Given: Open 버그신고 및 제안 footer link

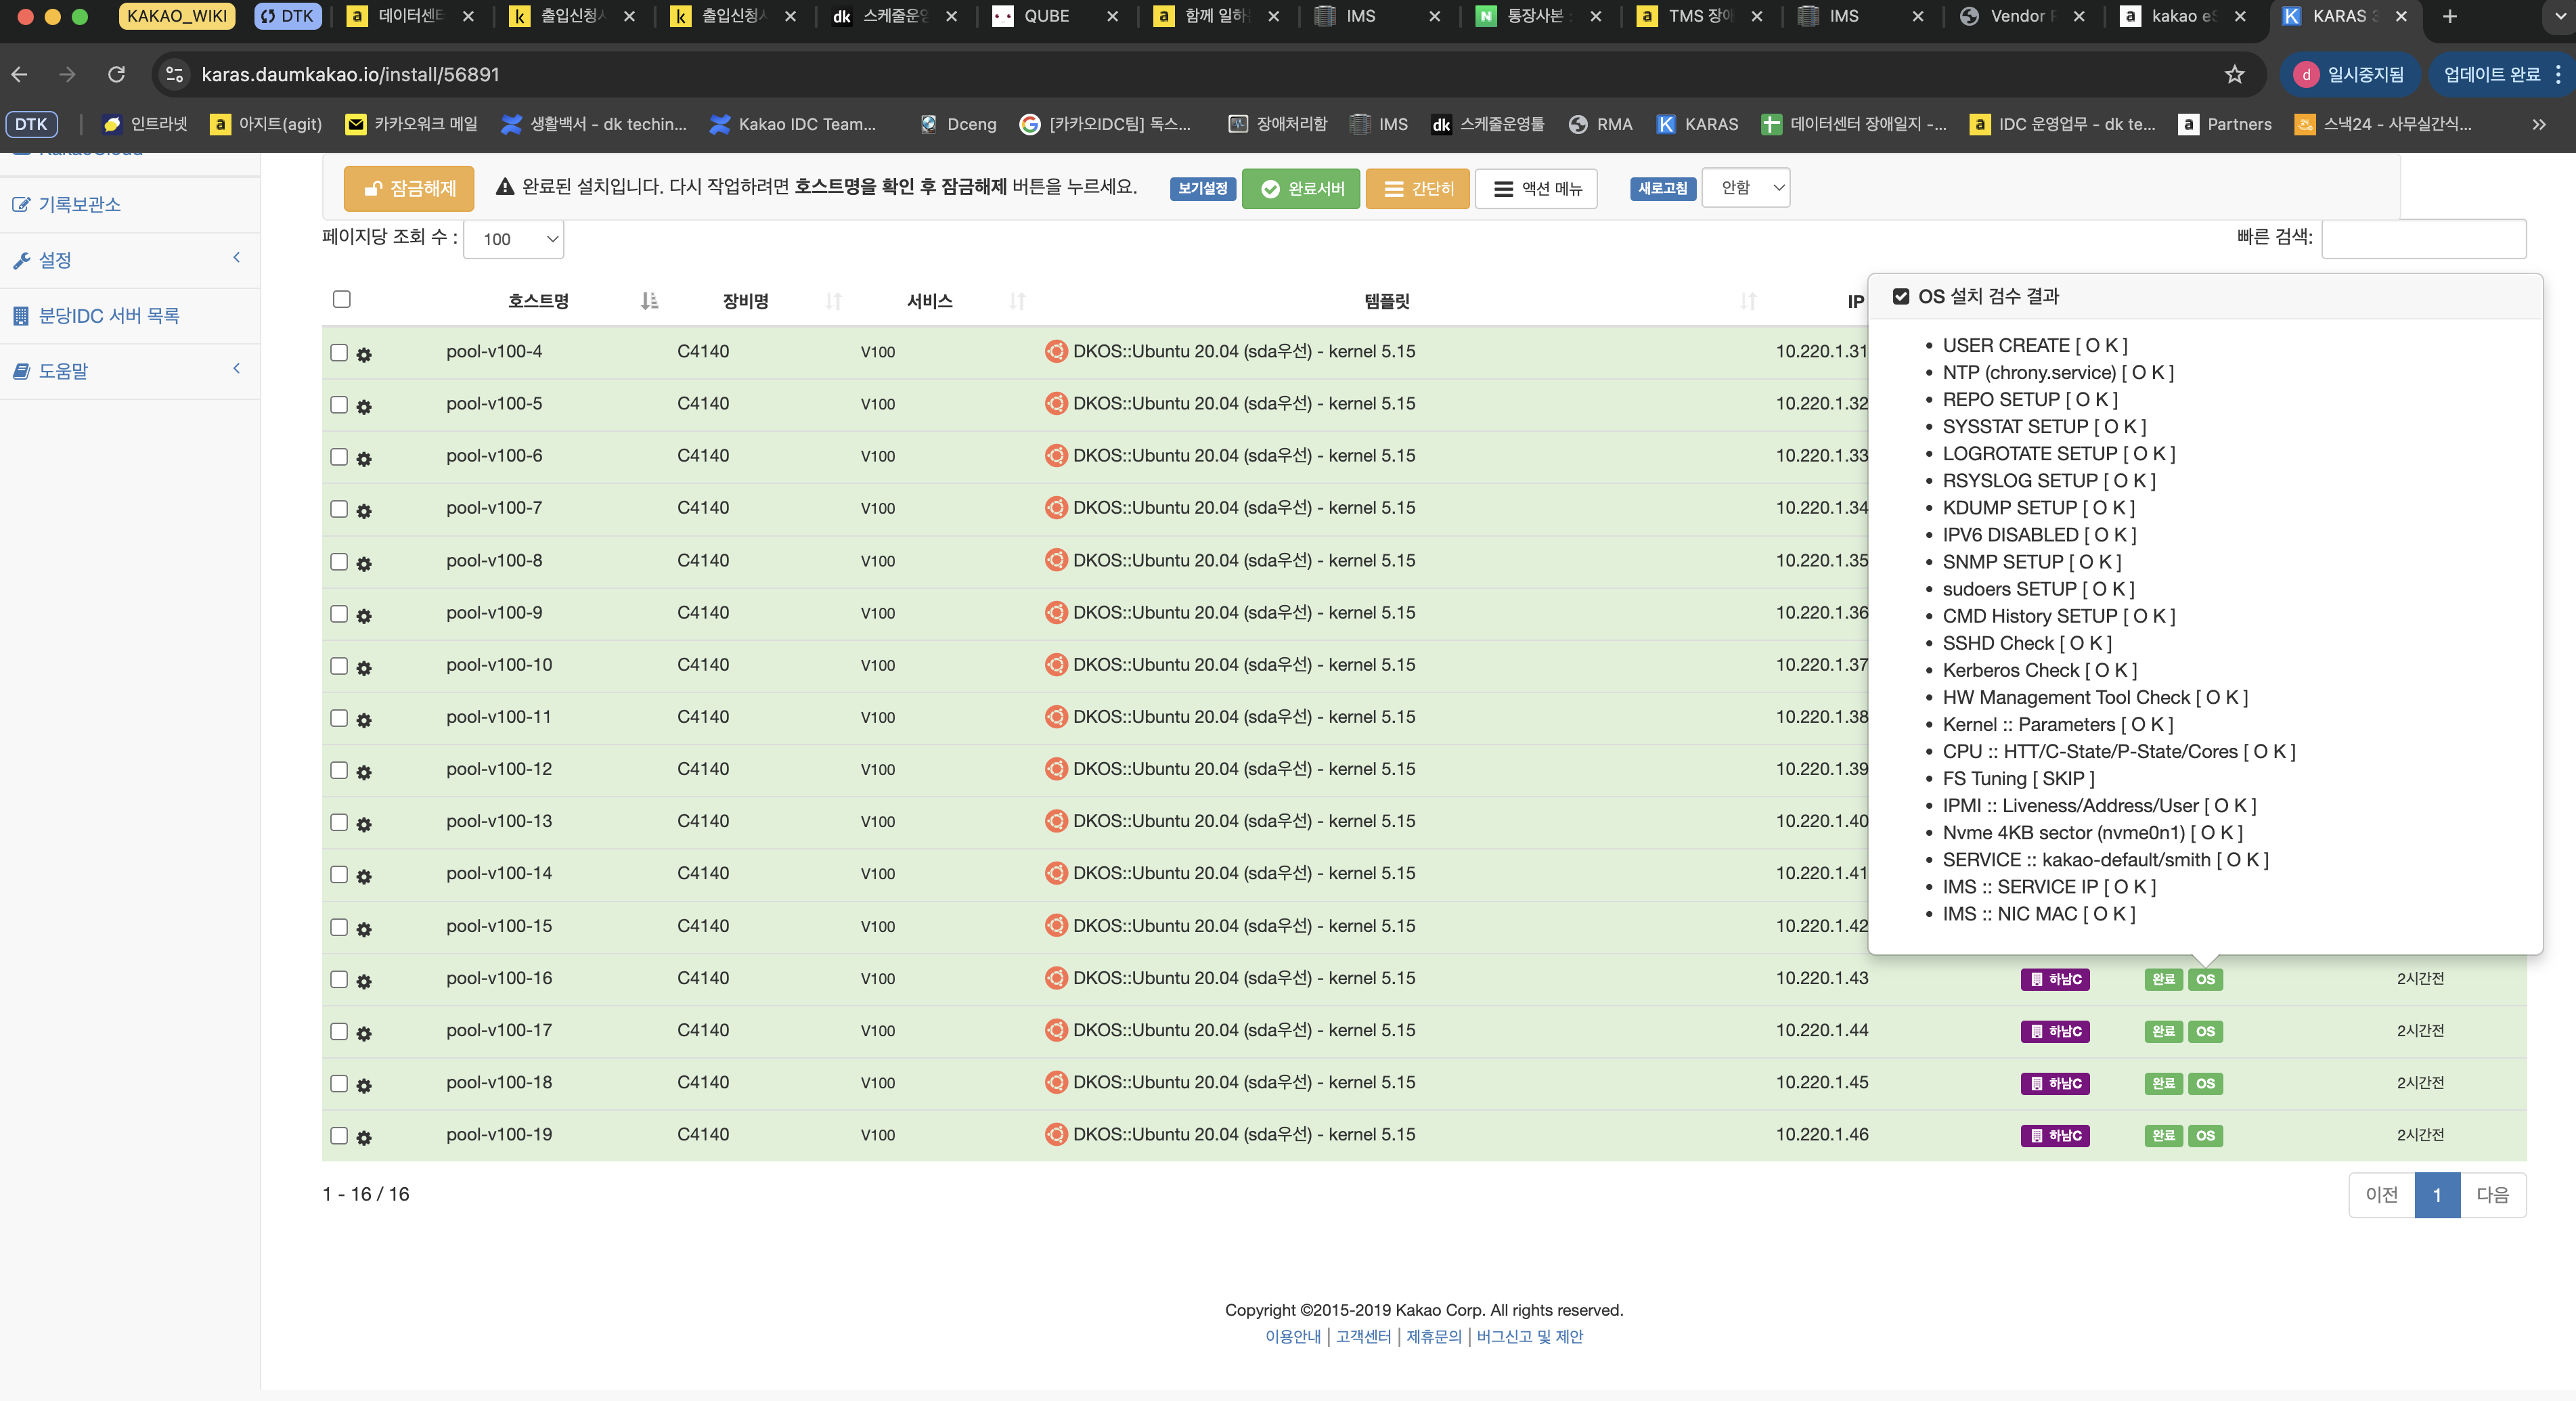Looking at the screenshot, I should click(1529, 1337).
